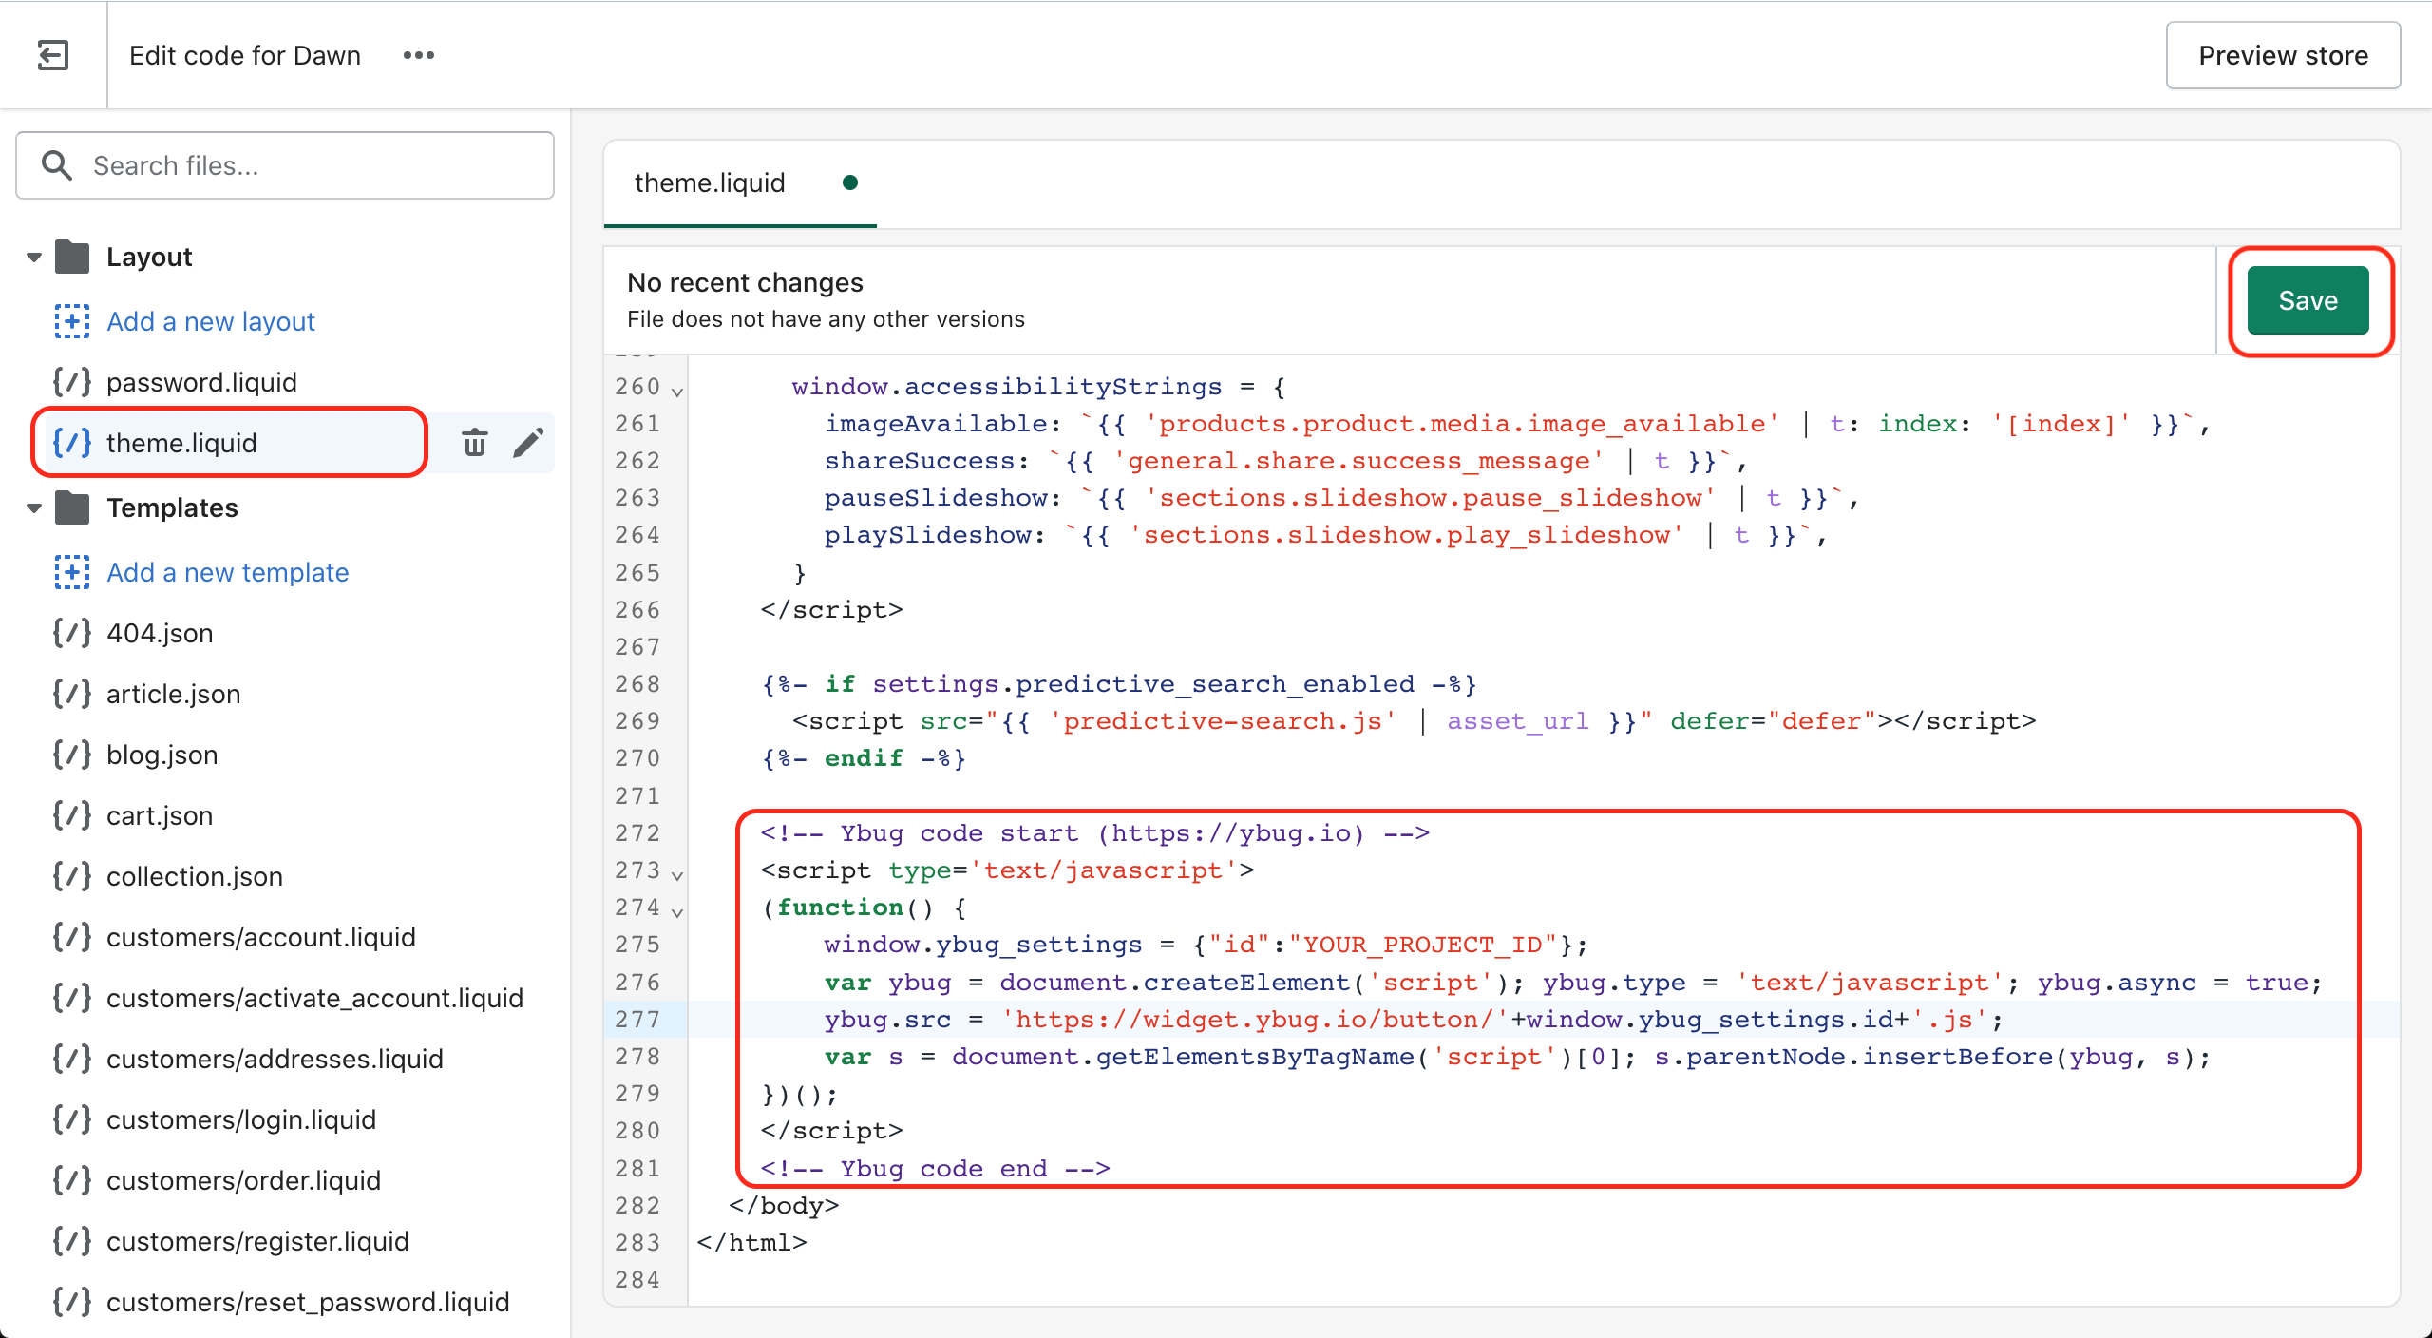Click the file icon next to 404.json

(72, 633)
